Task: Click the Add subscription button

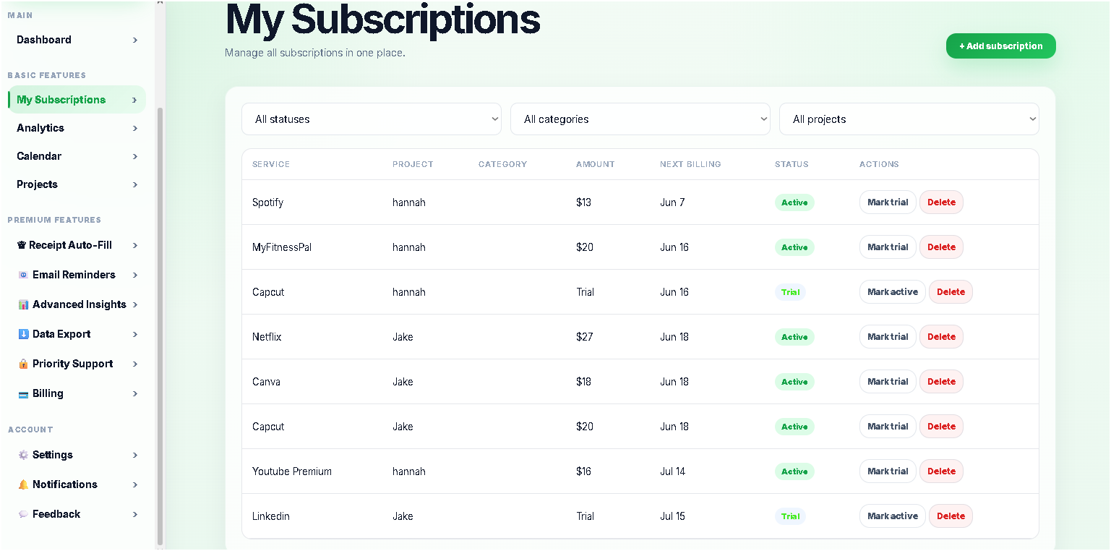Action: pos(1001,46)
